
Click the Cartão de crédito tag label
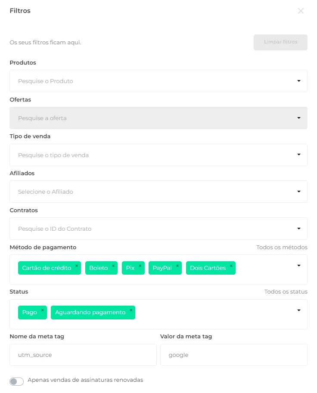pyautogui.click(x=47, y=268)
